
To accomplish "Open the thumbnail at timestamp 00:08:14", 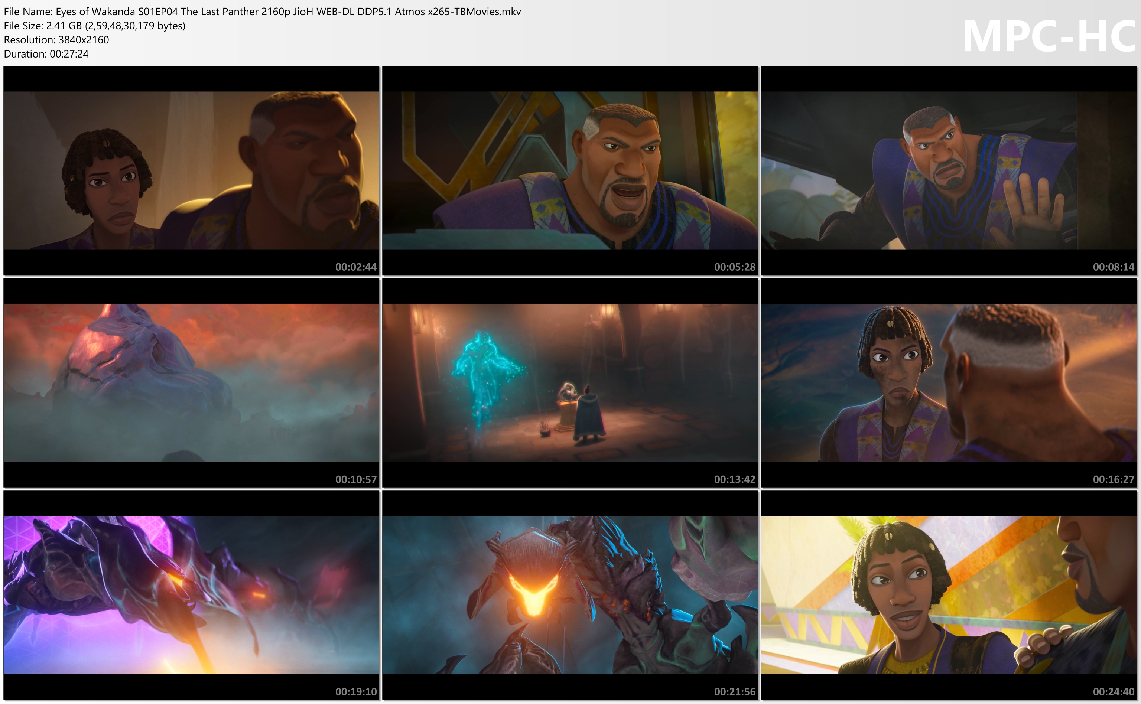I will pyautogui.click(x=949, y=170).
